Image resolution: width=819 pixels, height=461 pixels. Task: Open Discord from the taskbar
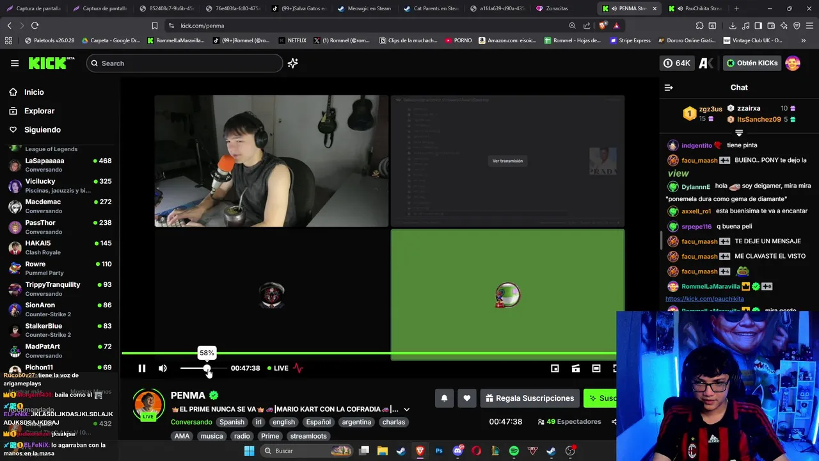[457, 451]
